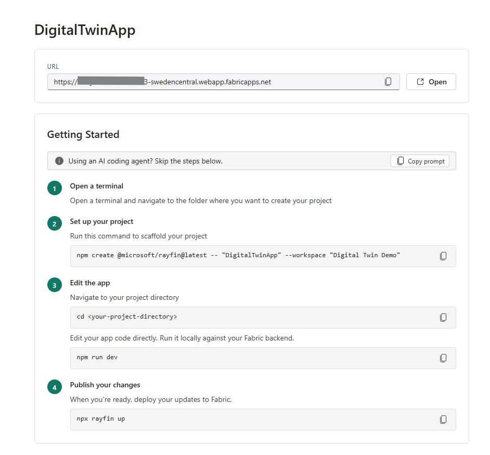Click the 'cd <your-project-directory>' code text
Viewport: 490px width, 455px height.
tap(127, 317)
